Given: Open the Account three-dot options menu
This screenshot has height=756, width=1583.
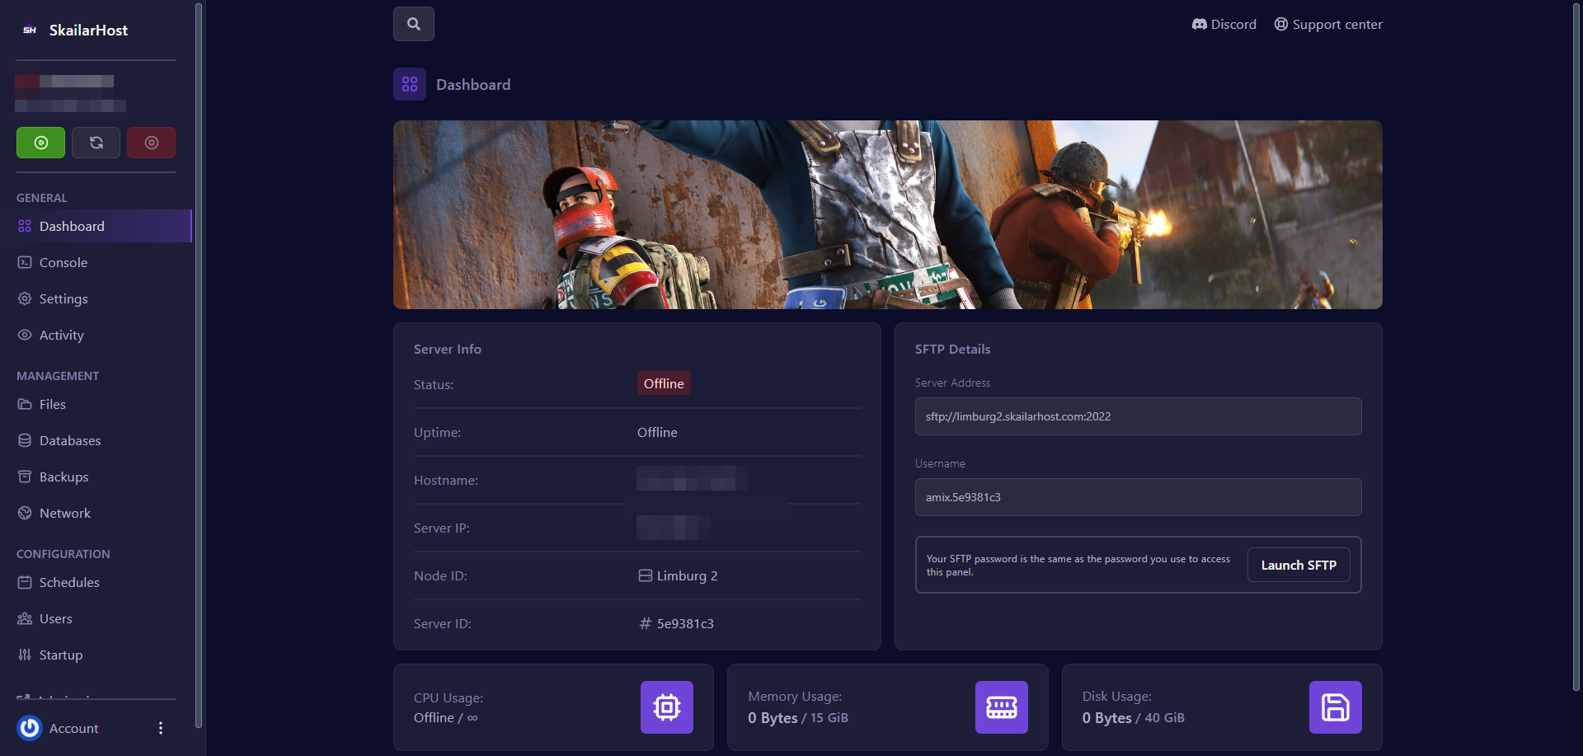Looking at the screenshot, I should click(161, 728).
